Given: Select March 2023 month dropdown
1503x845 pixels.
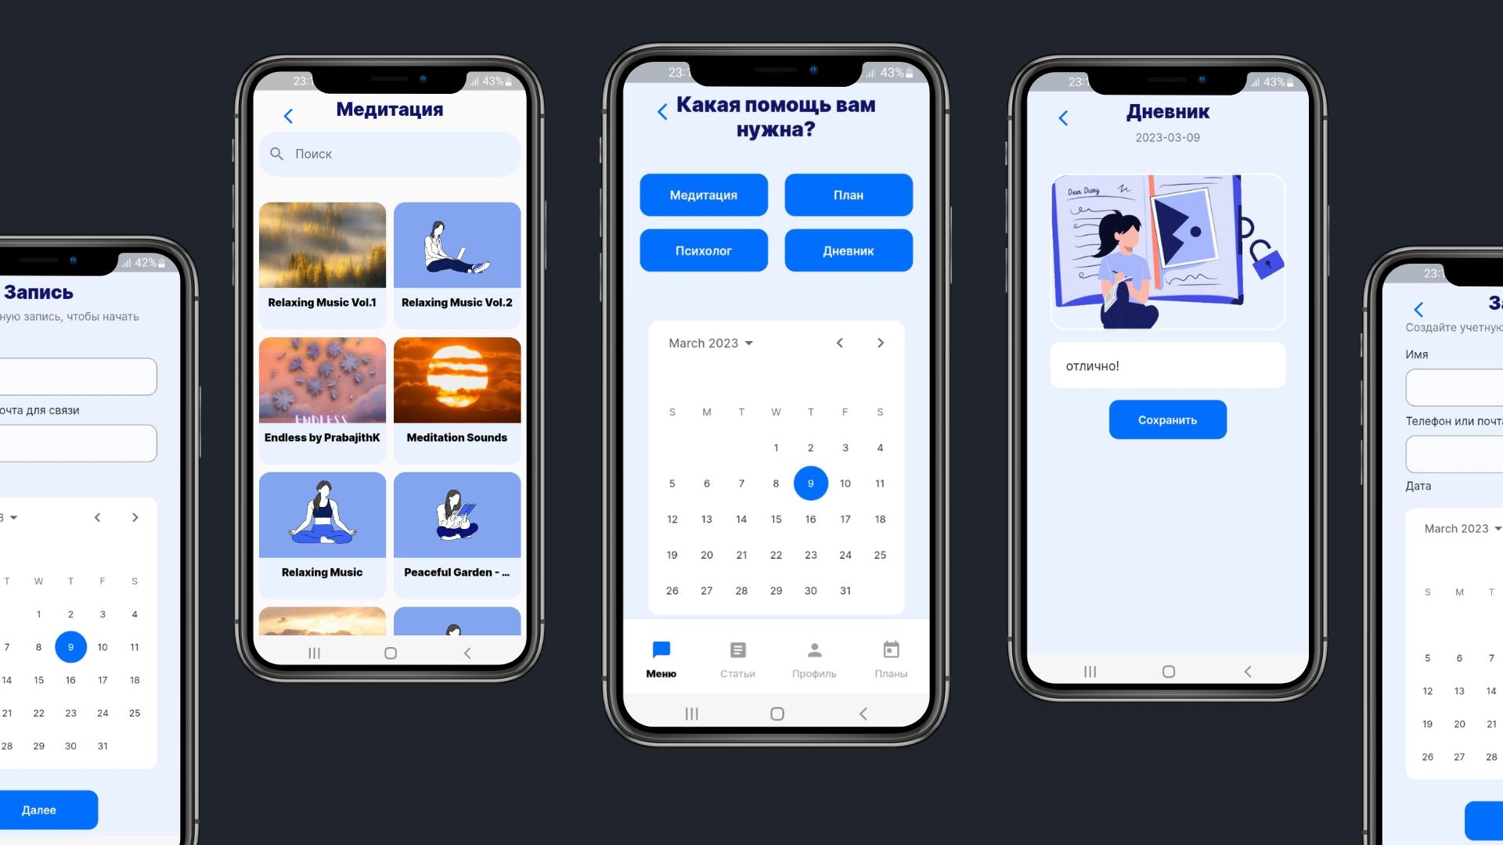Looking at the screenshot, I should [x=710, y=341].
